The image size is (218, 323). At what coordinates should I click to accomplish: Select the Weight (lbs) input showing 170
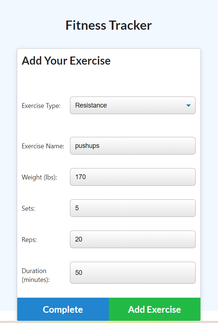tap(133, 177)
